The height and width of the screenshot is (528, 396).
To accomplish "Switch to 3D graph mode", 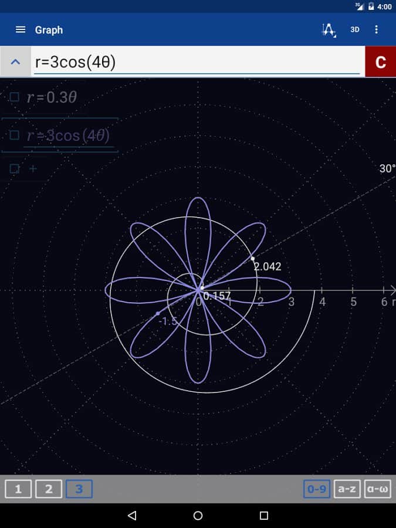I will pyautogui.click(x=355, y=30).
